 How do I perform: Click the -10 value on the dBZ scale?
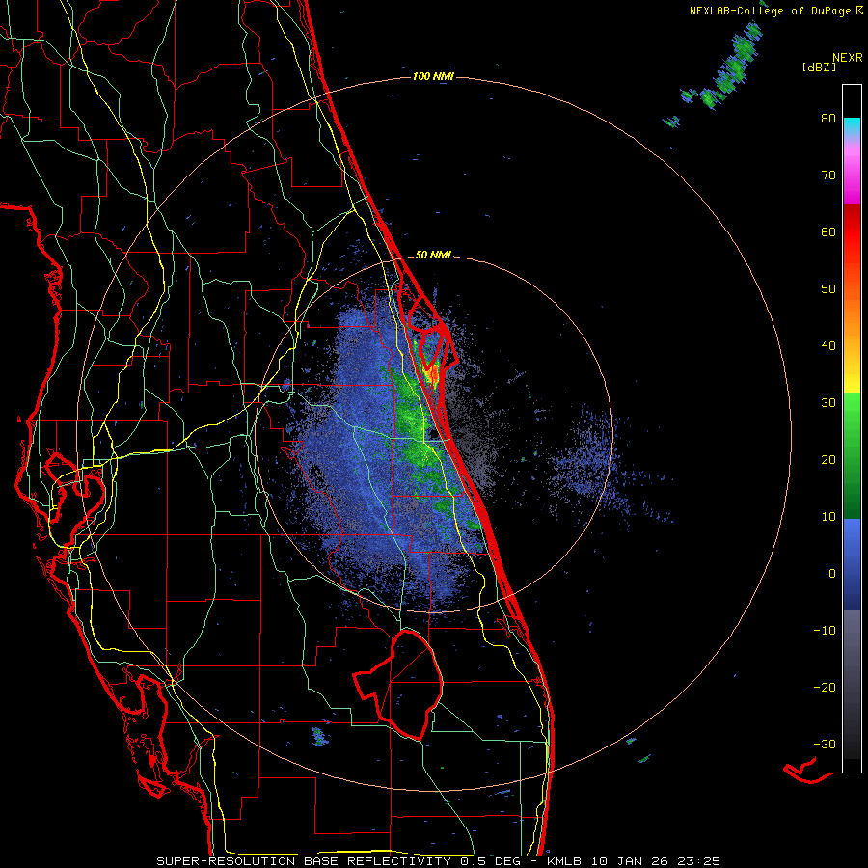click(x=825, y=630)
